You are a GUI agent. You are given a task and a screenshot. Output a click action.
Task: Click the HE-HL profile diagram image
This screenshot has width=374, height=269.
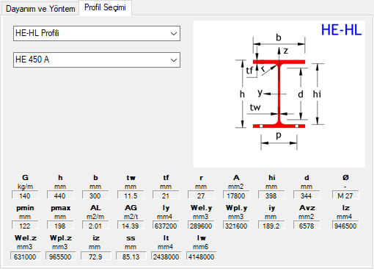pos(279,94)
